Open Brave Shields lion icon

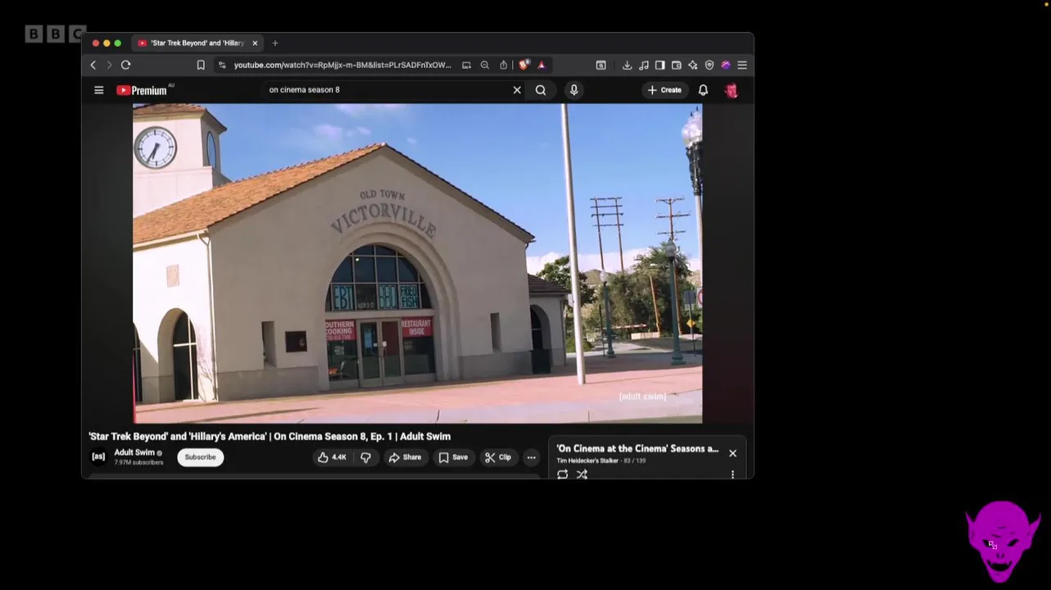coord(523,65)
